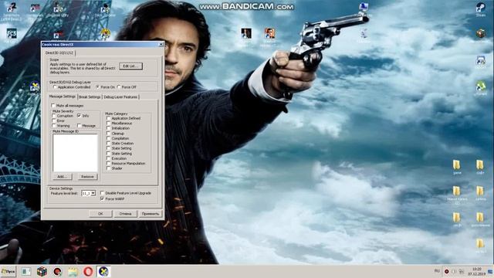Select the Force Off debug layer option

pyautogui.click(x=127, y=87)
